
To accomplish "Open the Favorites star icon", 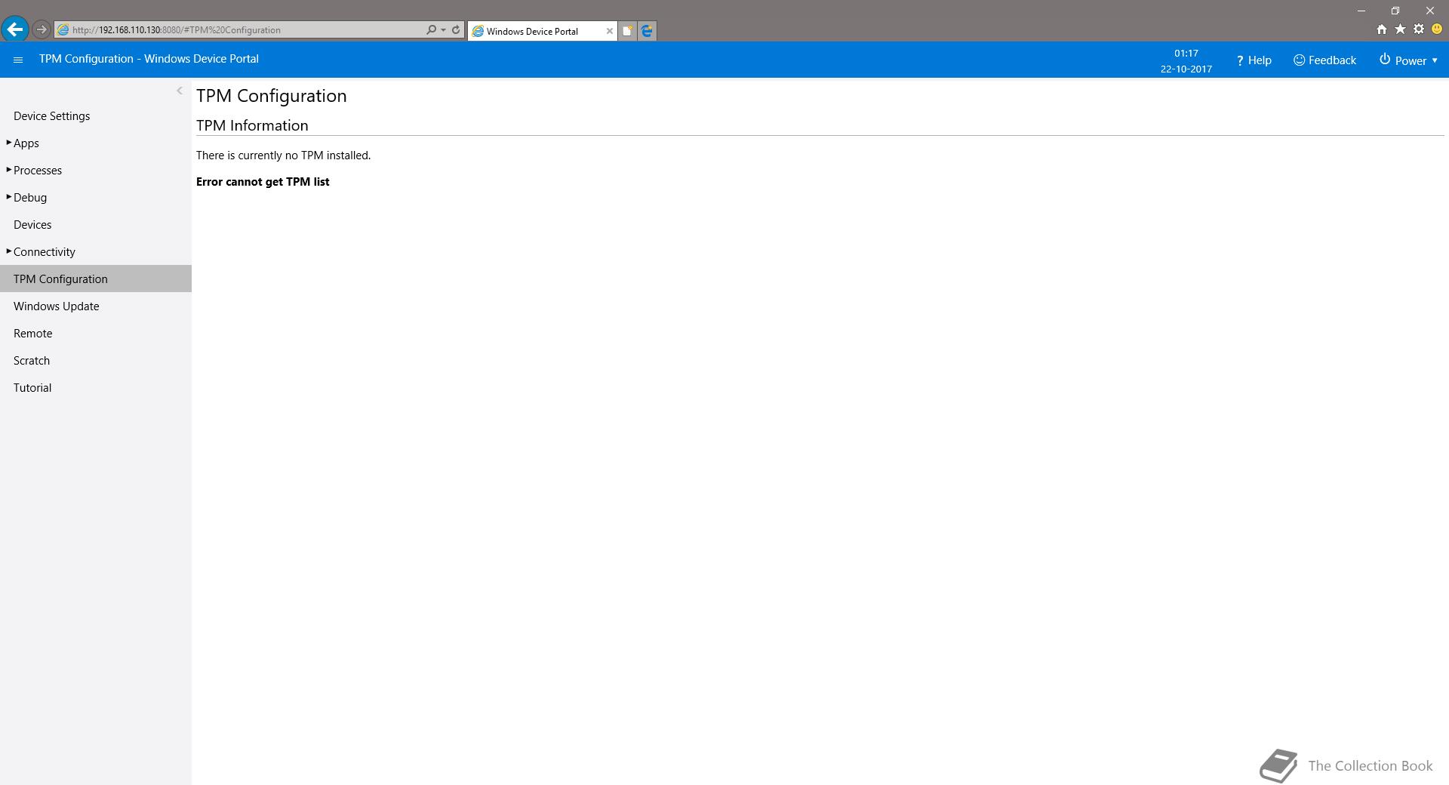I will coord(1400,29).
